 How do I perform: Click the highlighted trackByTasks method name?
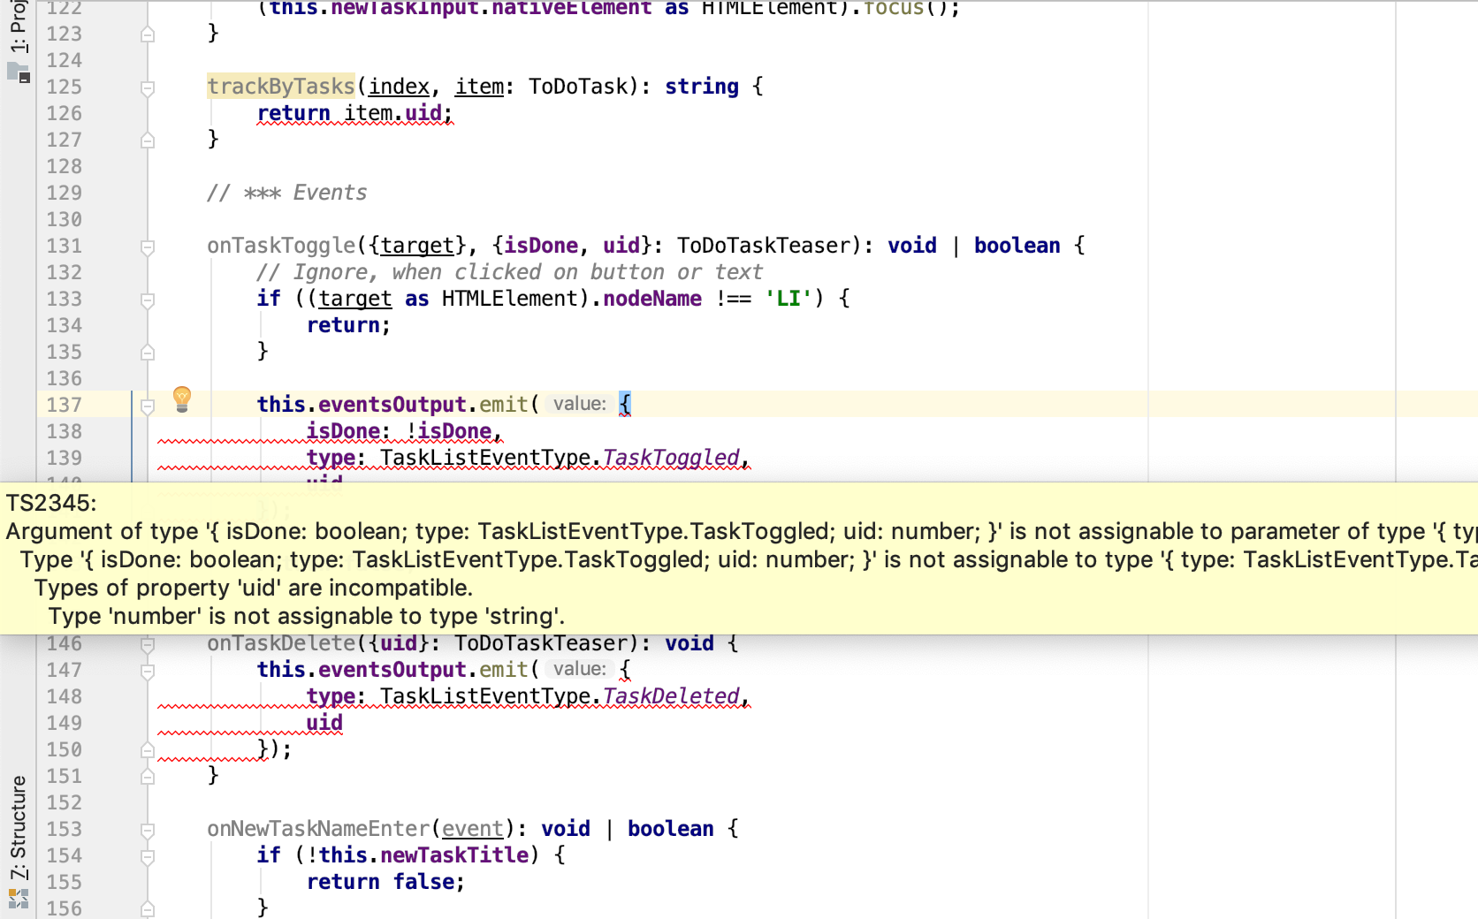click(x=281, y=87)
